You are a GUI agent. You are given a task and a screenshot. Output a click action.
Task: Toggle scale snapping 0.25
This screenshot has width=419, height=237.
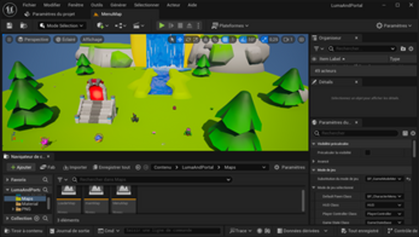tap(264, 40)
